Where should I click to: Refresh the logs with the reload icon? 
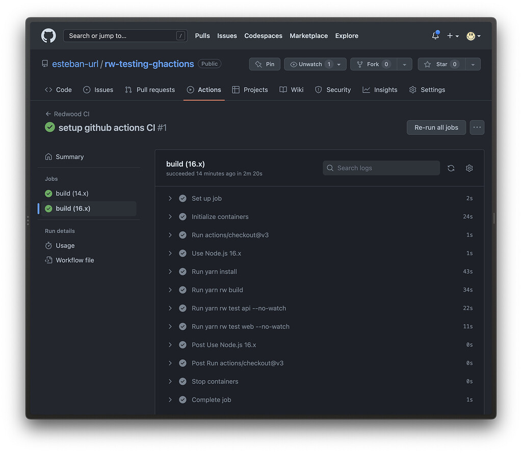click(451, 168)
